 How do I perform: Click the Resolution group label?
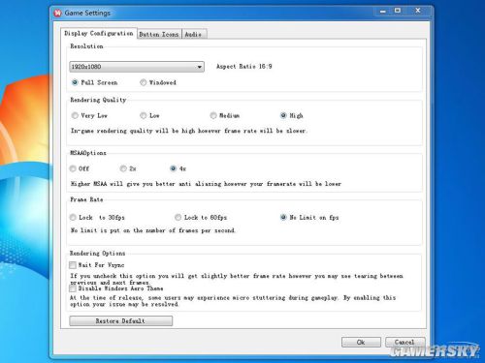(86, 46)
